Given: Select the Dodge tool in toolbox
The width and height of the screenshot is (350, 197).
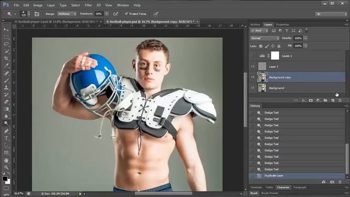Looking at the screenshot, I should [x=6, y=123].
